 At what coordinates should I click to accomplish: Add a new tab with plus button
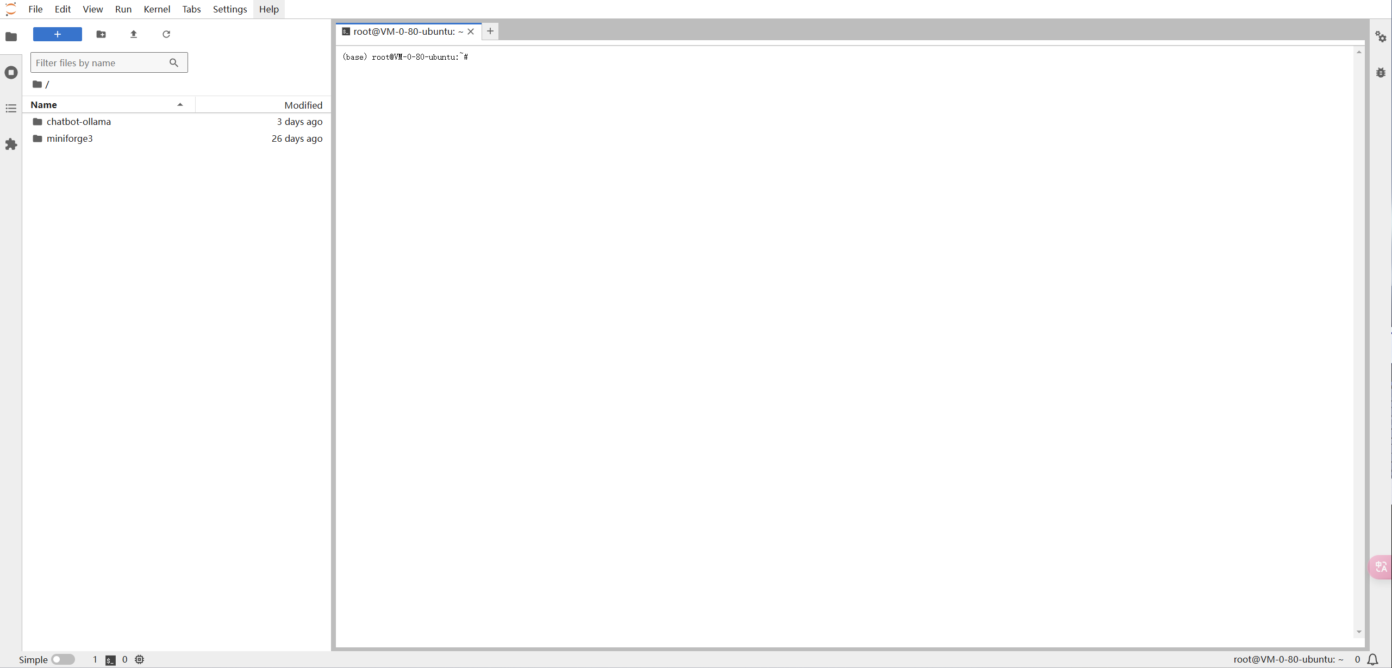point(490,31)
